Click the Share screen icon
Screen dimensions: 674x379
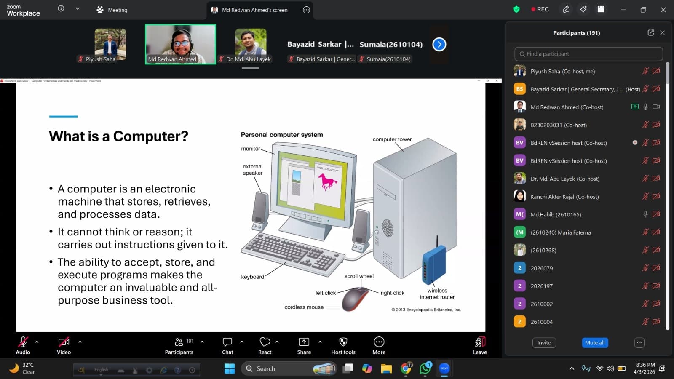point(304,342)
